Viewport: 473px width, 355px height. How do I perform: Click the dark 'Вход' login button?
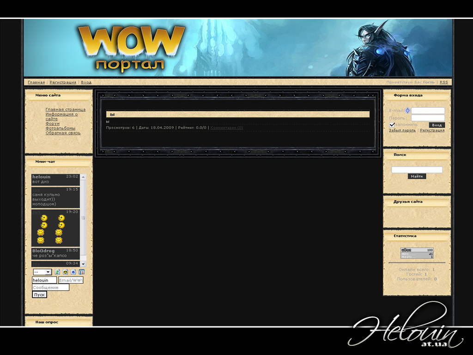tap(437, 125)
